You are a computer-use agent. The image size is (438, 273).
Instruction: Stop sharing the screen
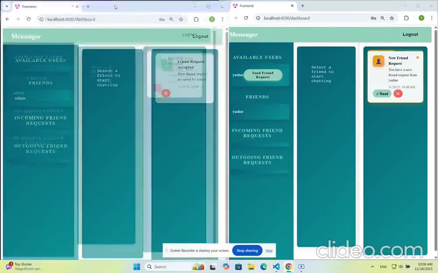(247, 250)
